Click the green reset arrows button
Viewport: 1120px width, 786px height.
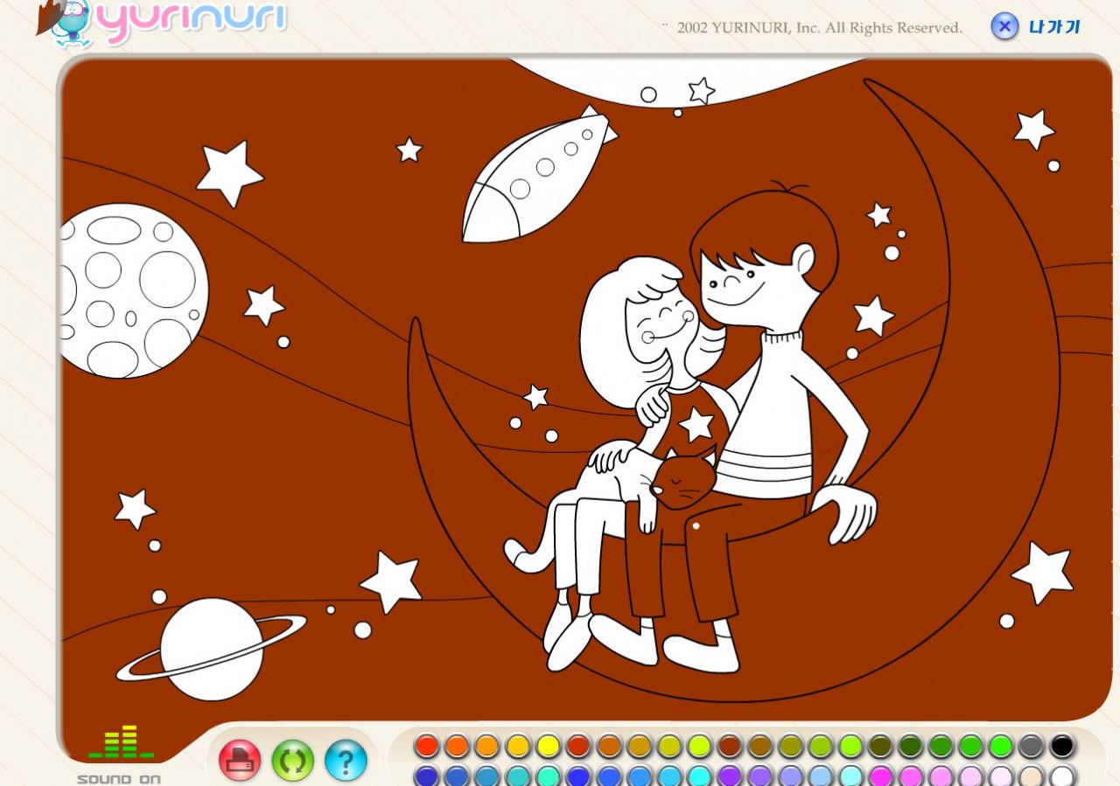click(x=292, y=761)
